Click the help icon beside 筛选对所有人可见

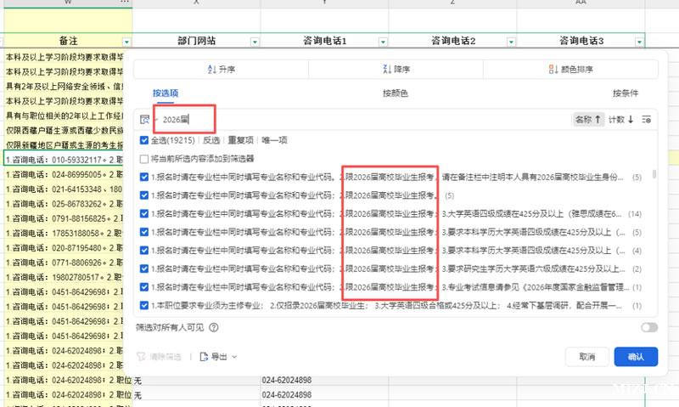(214, 326)
